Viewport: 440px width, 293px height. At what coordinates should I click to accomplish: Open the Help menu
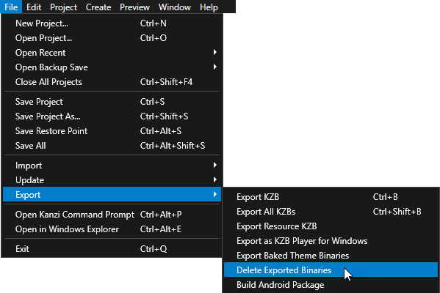(209, 7)
